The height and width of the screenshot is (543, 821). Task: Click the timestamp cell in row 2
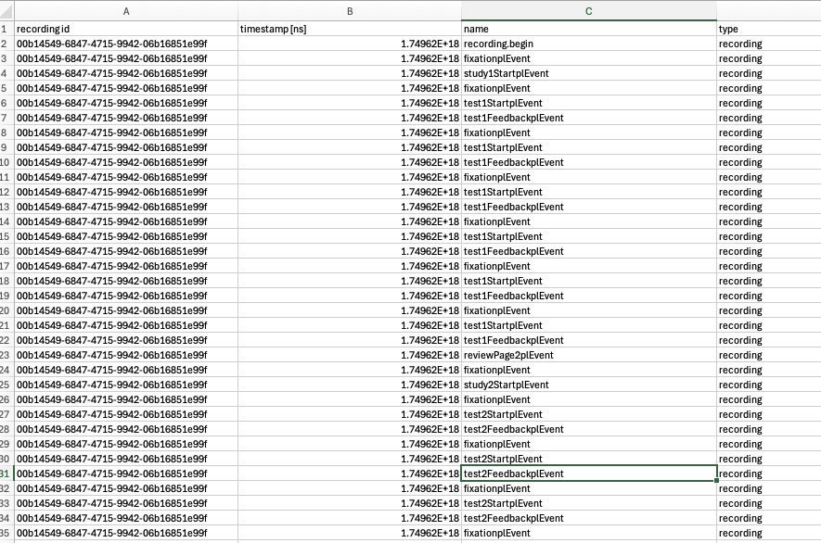[350, 44]
